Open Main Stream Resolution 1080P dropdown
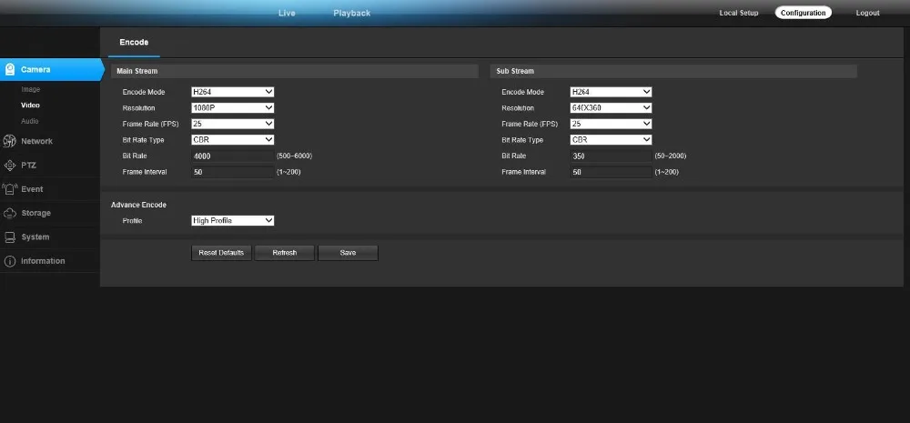 [x=233, y=108]
